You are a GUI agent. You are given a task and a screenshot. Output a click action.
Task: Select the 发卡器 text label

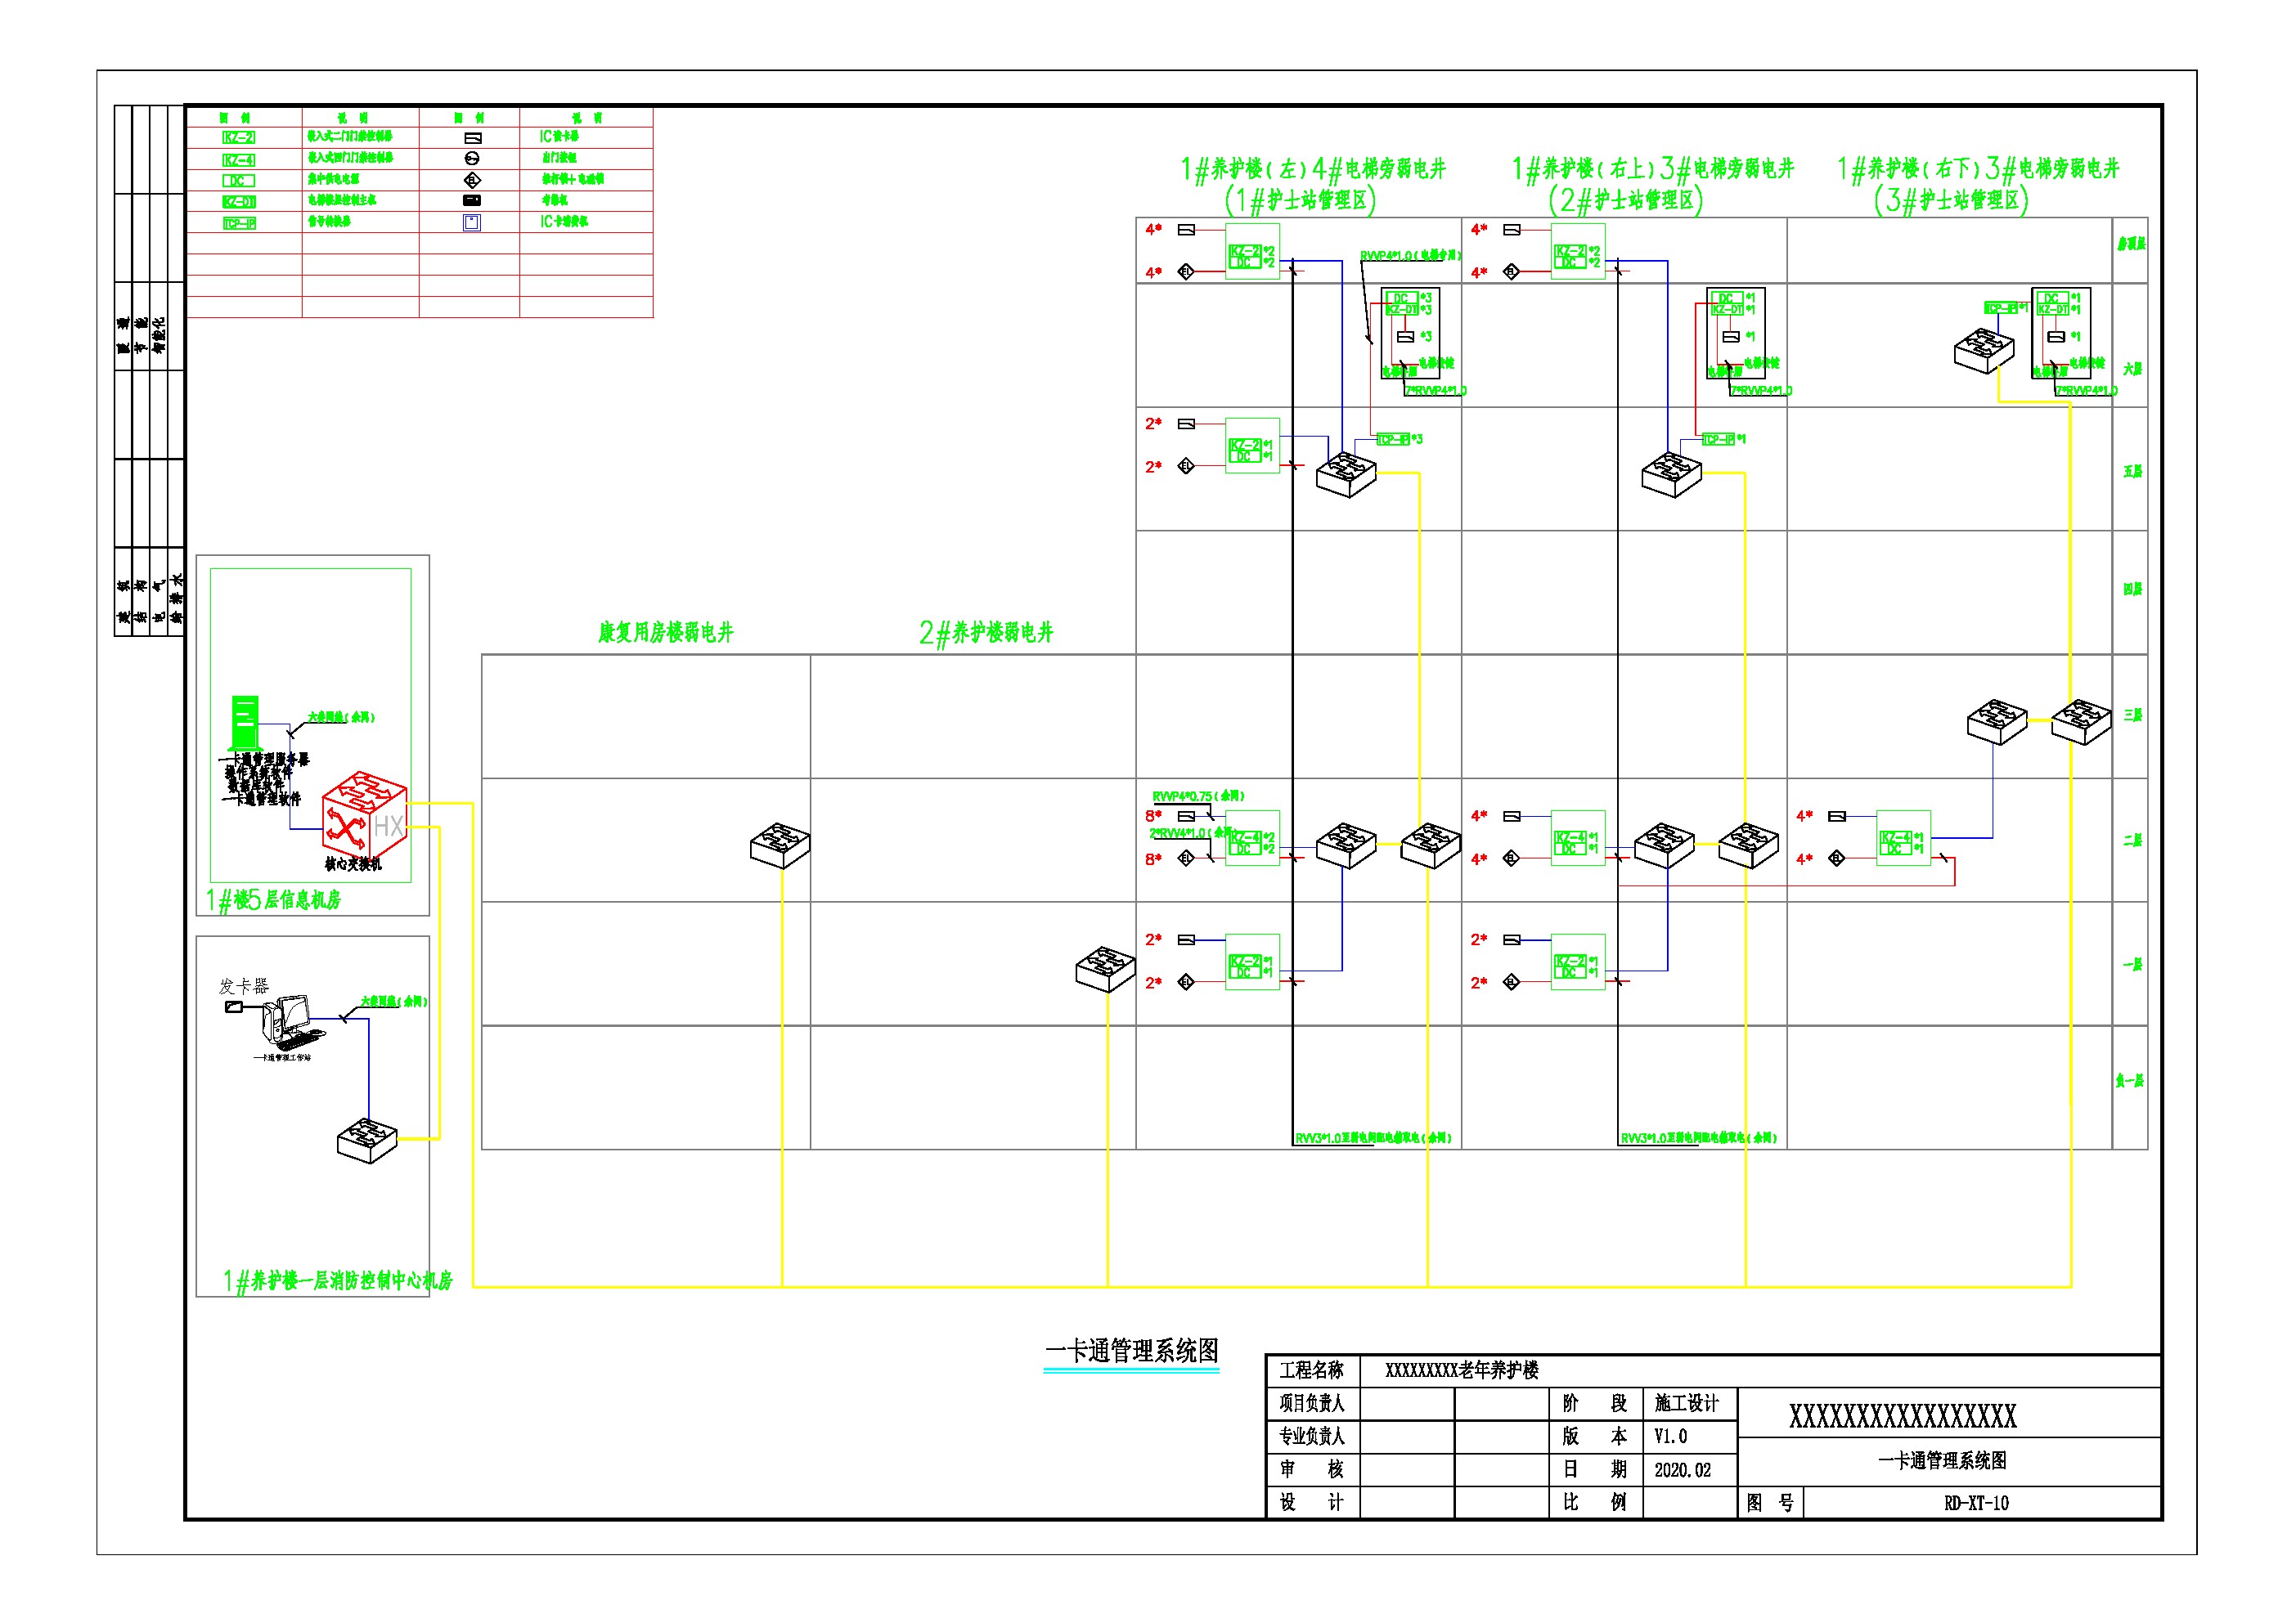(244, 986)
